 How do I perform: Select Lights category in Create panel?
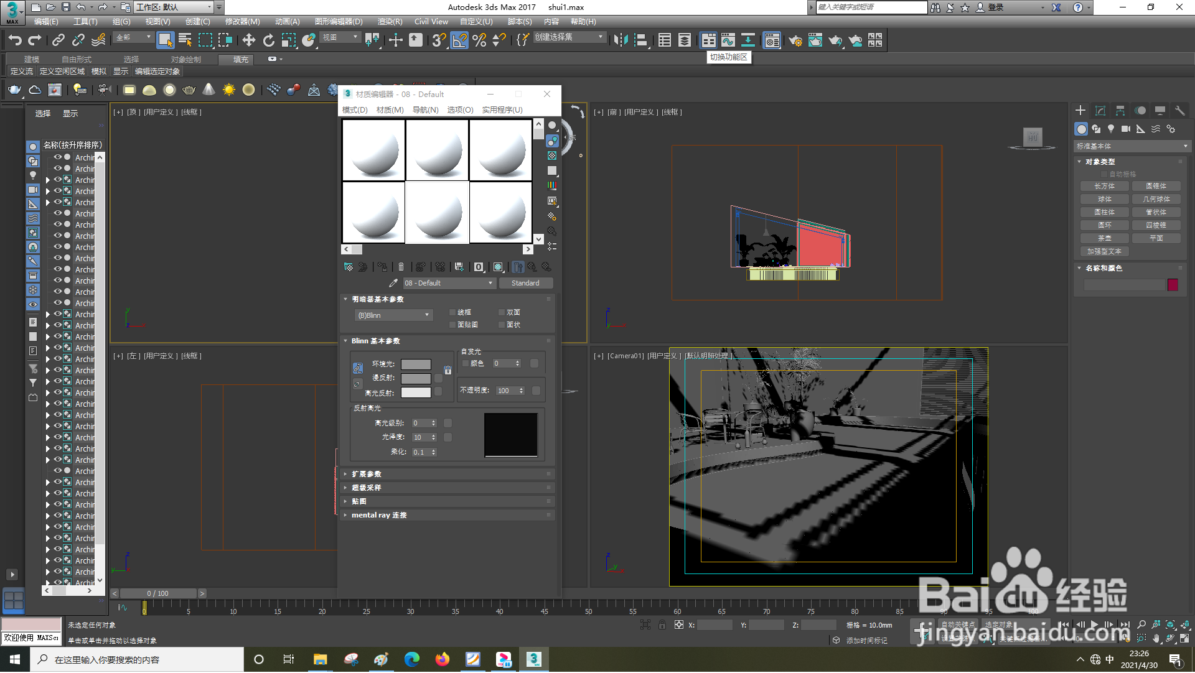click(1111, 129)
